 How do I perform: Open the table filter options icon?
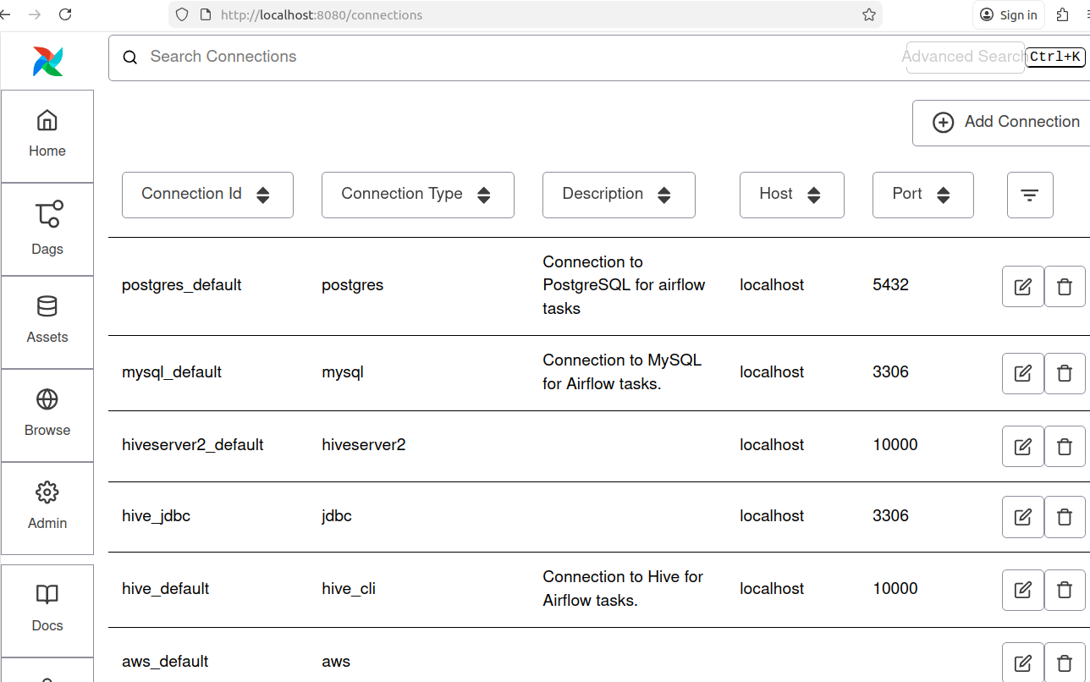(1030, 195)
